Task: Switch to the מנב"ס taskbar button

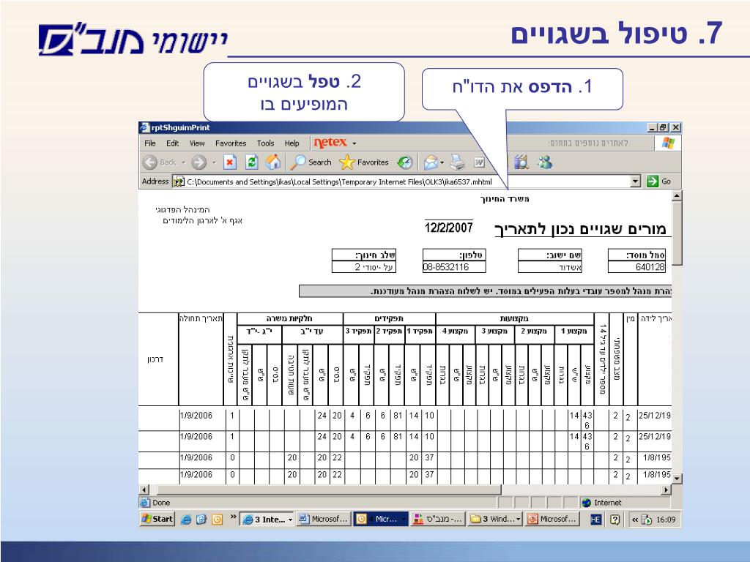Action: pos(438,519)
